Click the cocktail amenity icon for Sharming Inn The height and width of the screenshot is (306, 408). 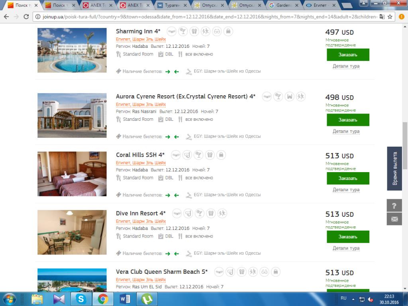183,31
